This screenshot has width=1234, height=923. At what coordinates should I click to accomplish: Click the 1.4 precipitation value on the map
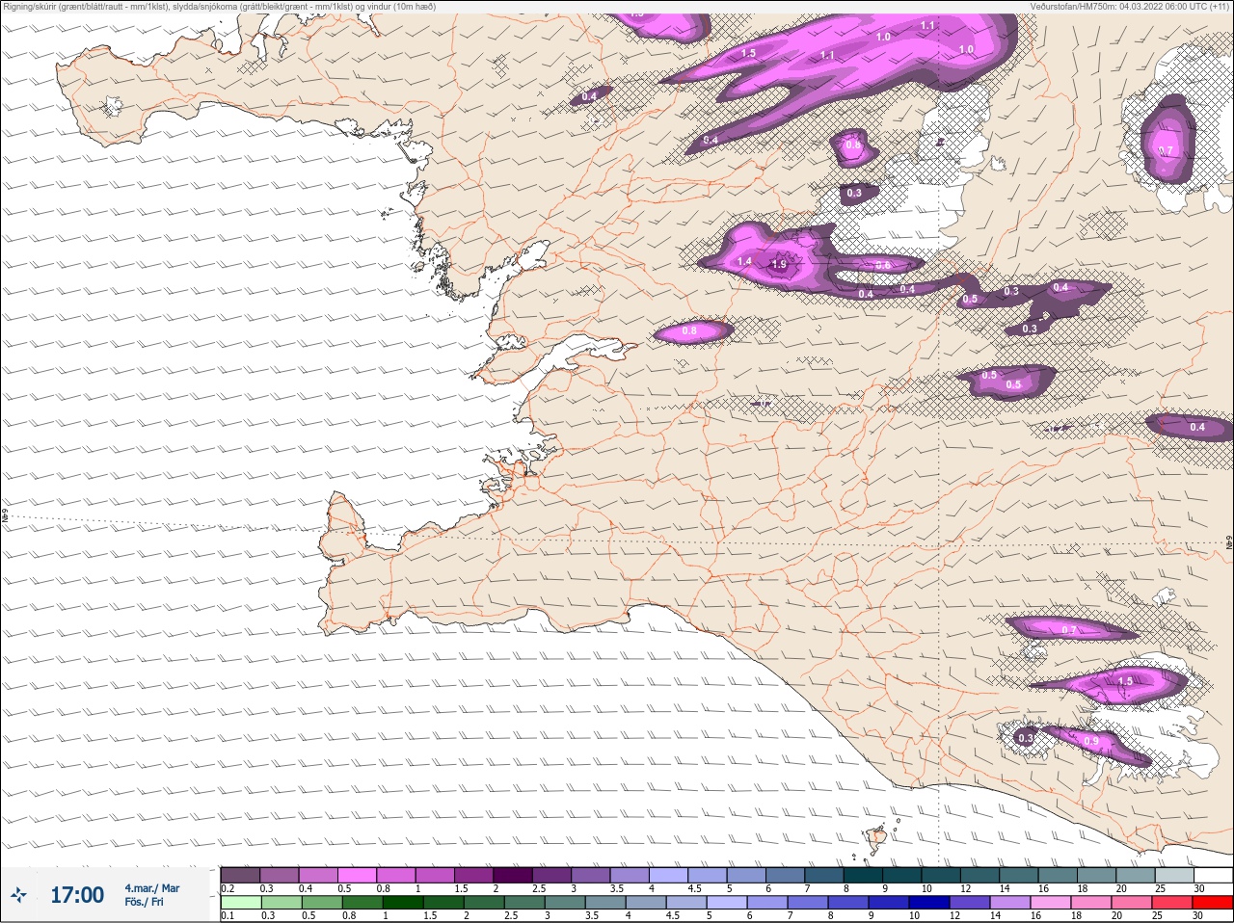point(744,261)
